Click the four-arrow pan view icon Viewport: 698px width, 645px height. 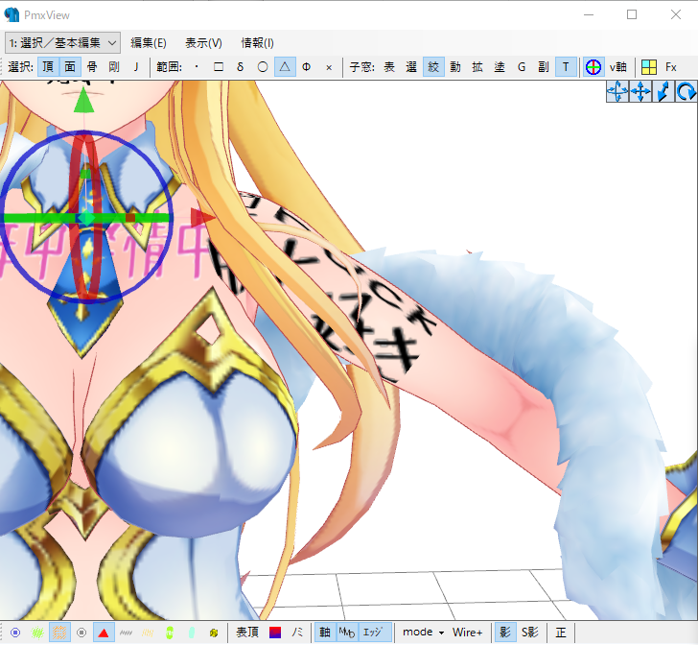coord(640,92)
